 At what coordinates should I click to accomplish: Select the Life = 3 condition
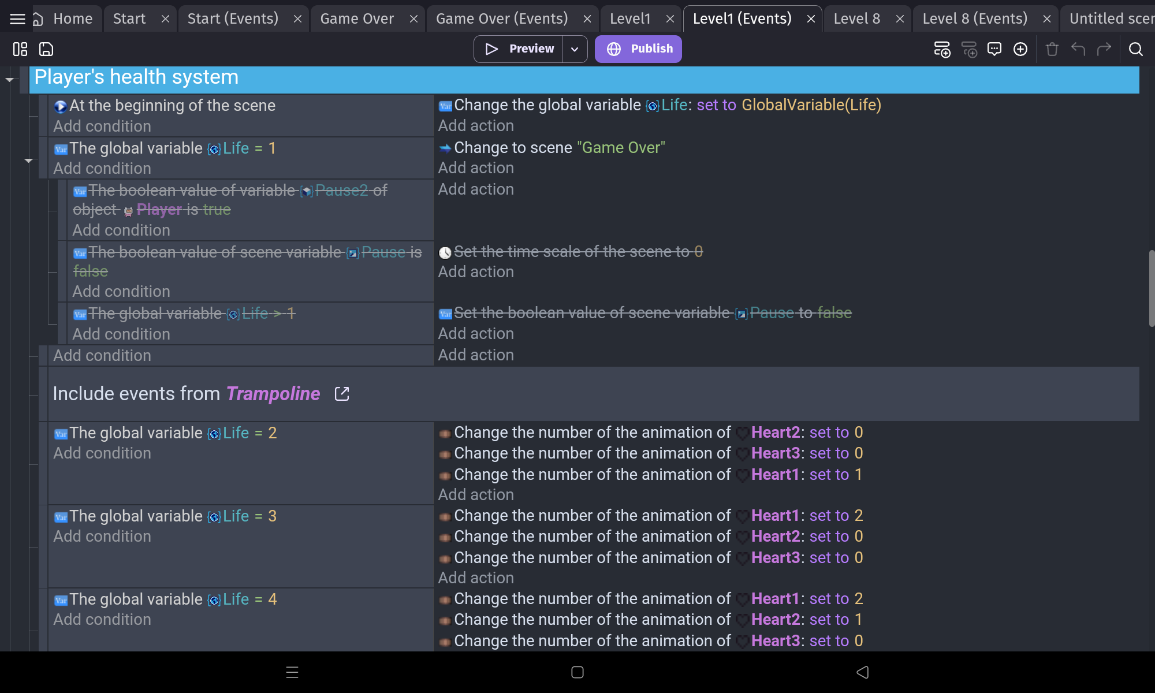coord(165,516)
